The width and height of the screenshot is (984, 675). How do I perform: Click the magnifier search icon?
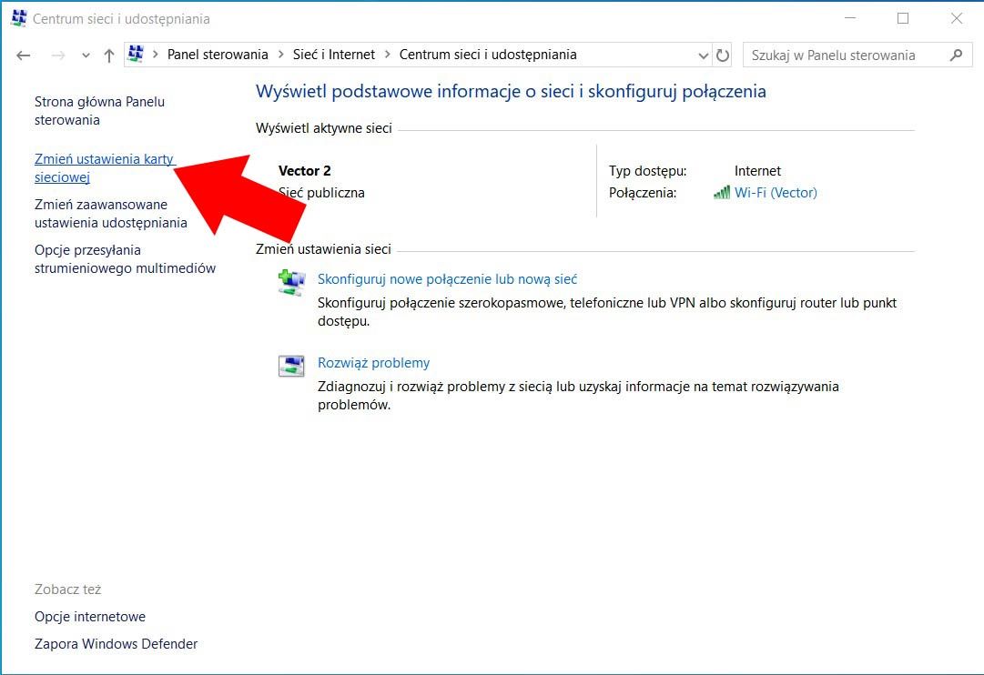[956, 55]
